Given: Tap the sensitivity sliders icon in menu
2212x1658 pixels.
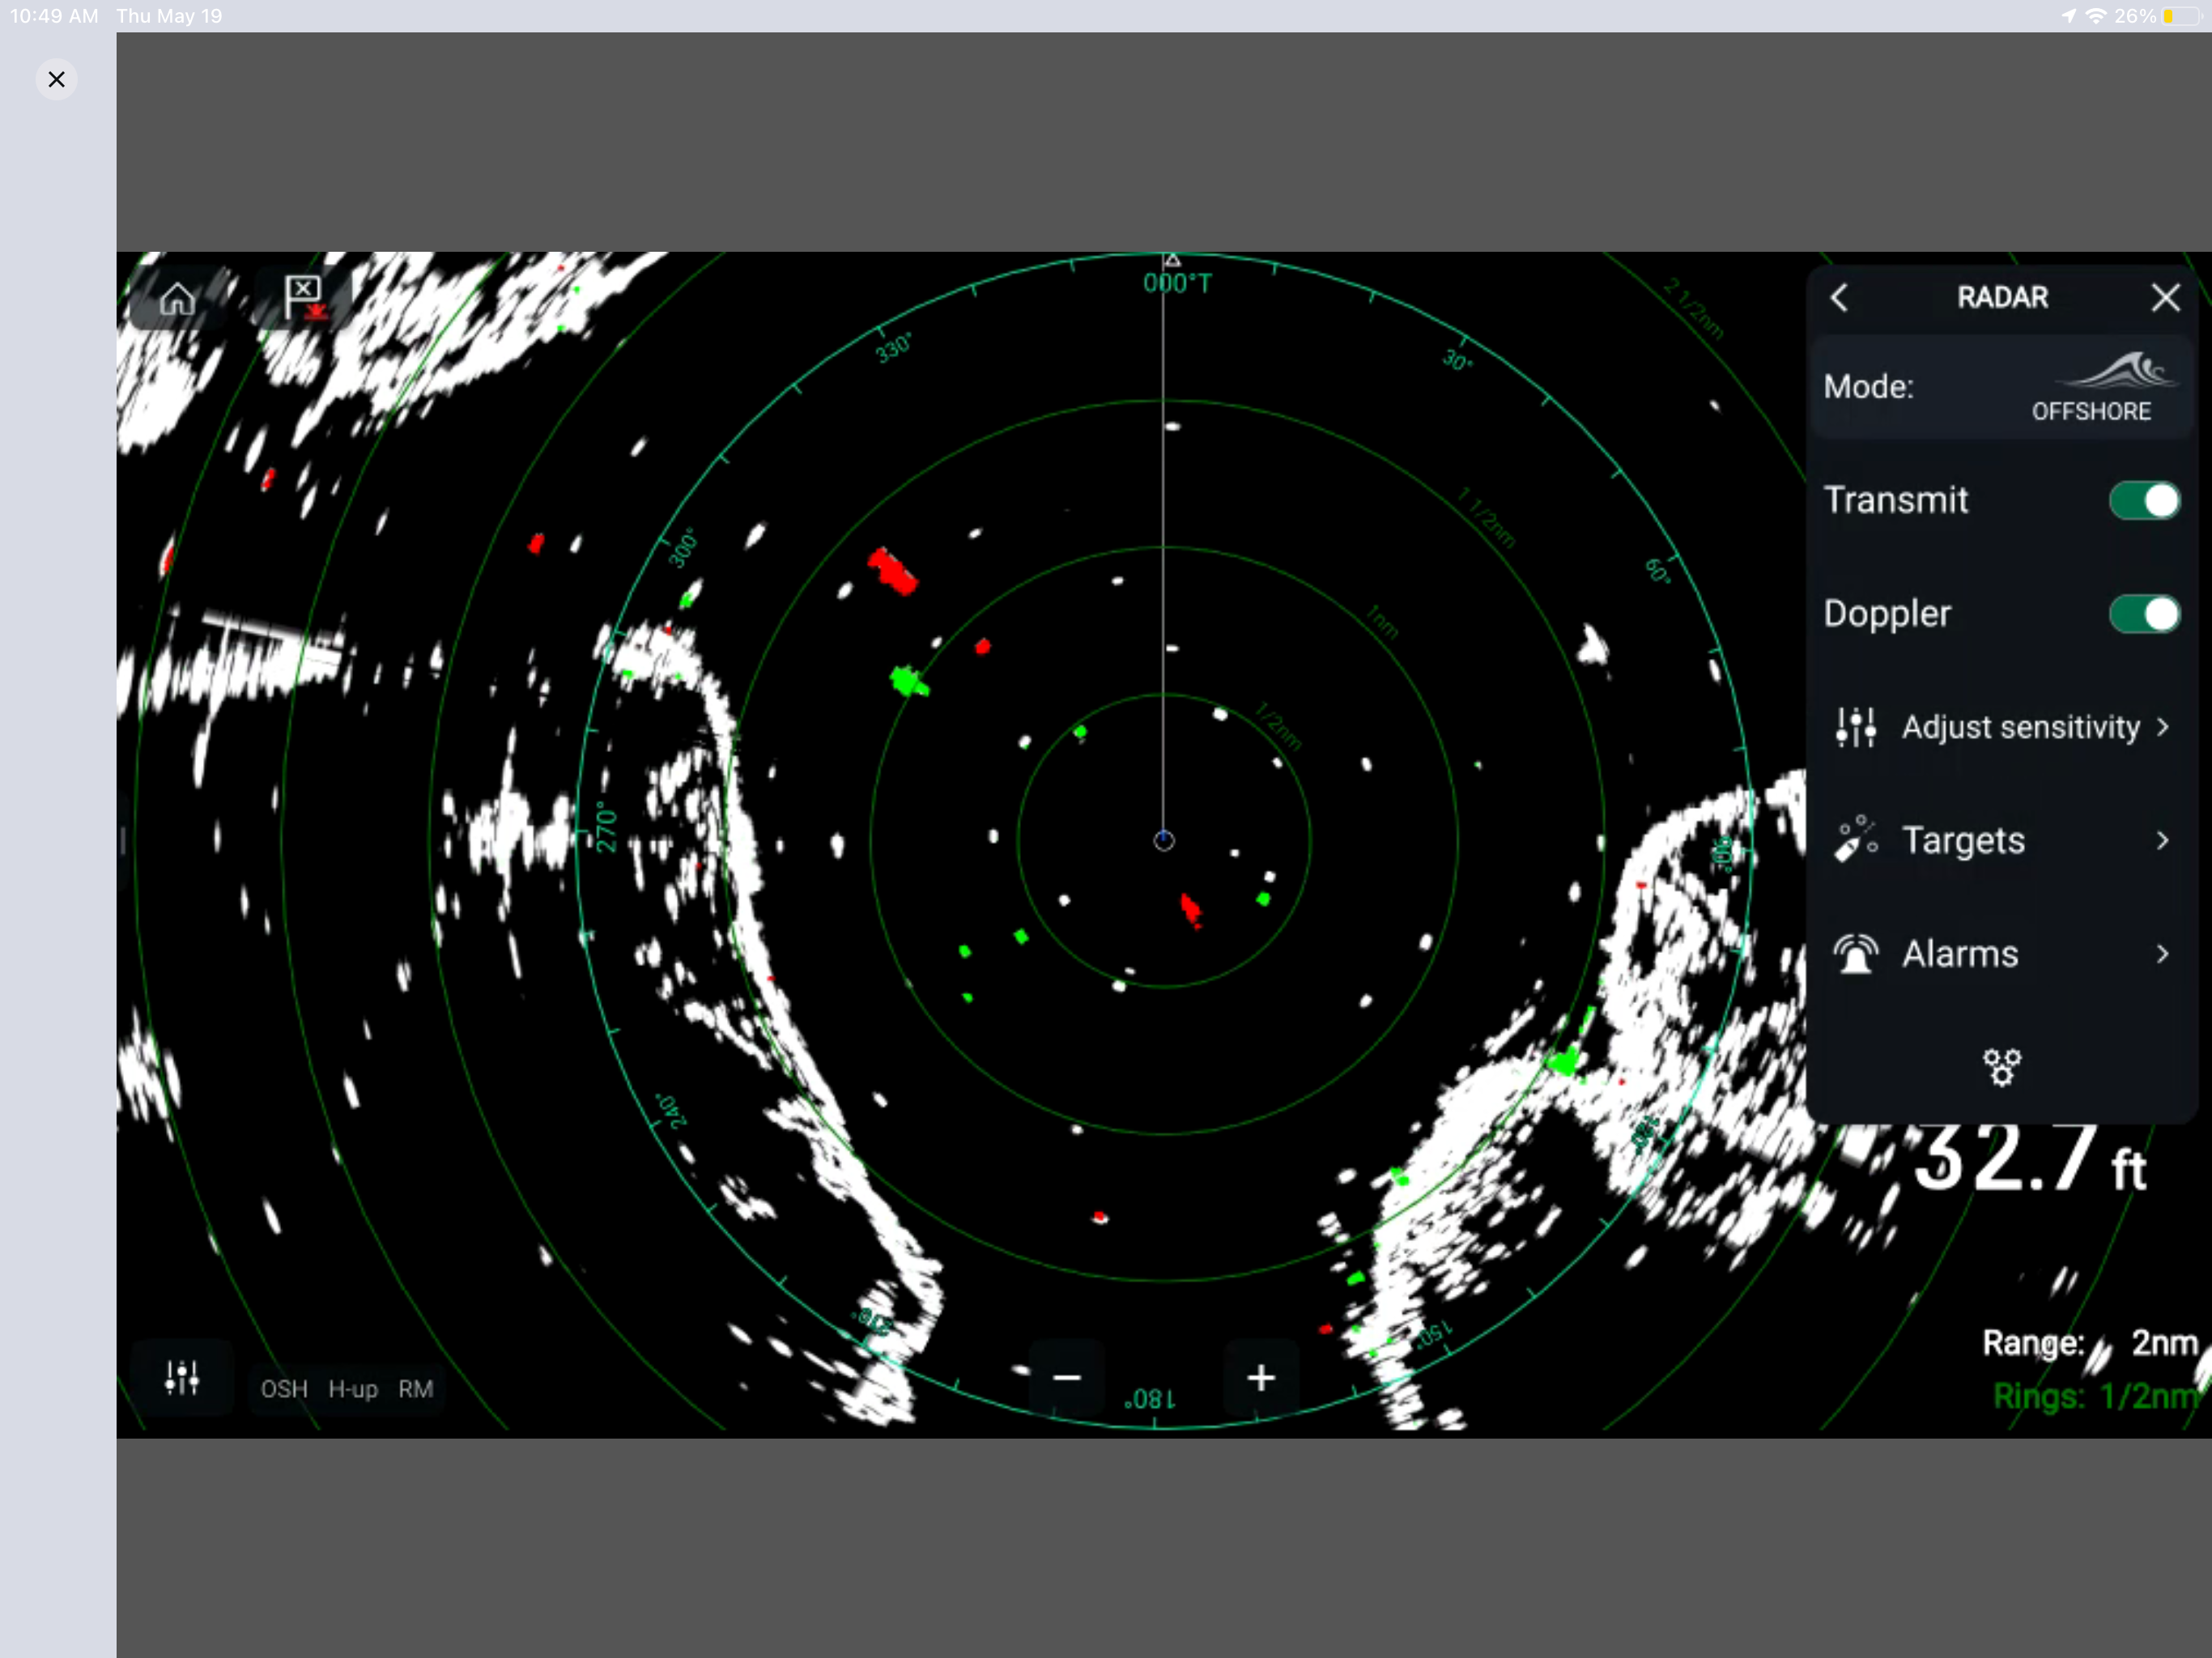Looking at the screenshot, I should click(x=1856, y=727).
